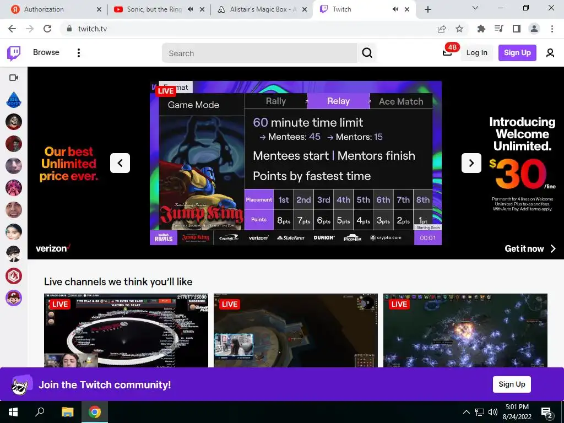Open the user profile icon in header
Image resolution: width=564 pixels, height=423 pixels.
point(550,53)
